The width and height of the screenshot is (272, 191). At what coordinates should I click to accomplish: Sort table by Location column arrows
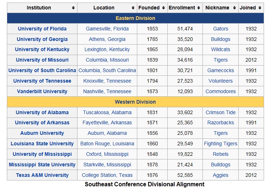click(133, 8)
